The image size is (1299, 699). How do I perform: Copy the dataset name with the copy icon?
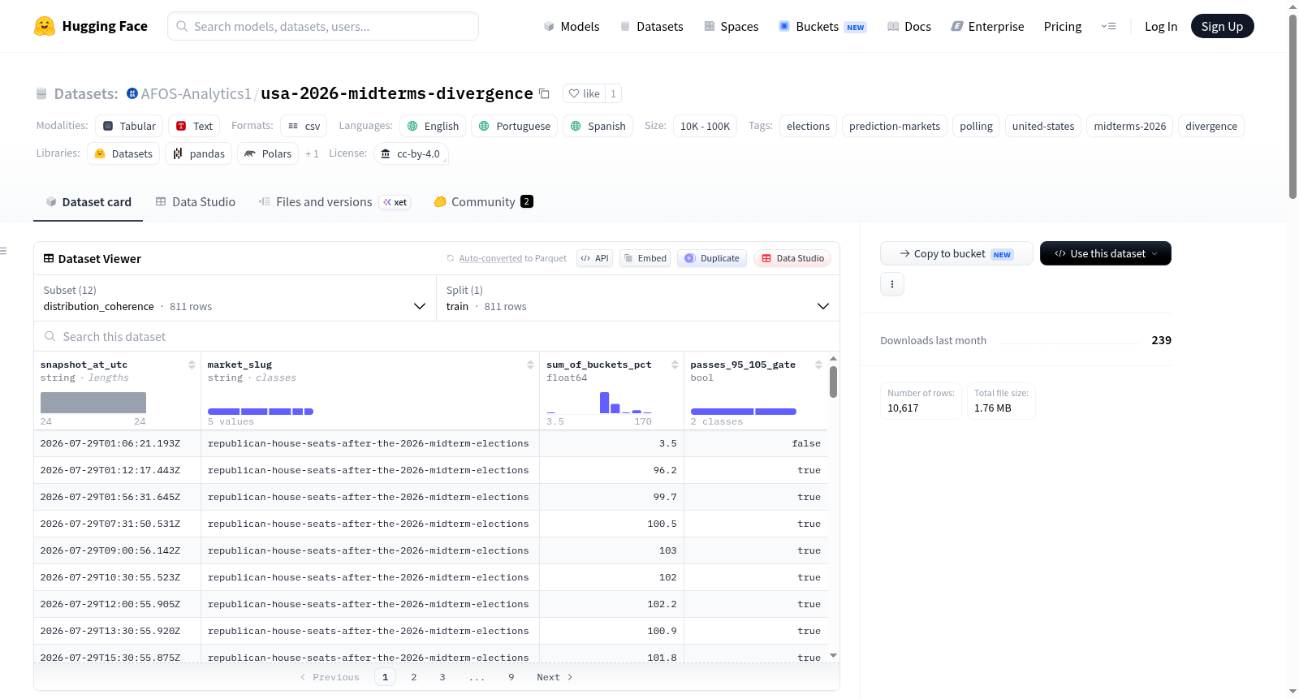(x=545, y=93)
